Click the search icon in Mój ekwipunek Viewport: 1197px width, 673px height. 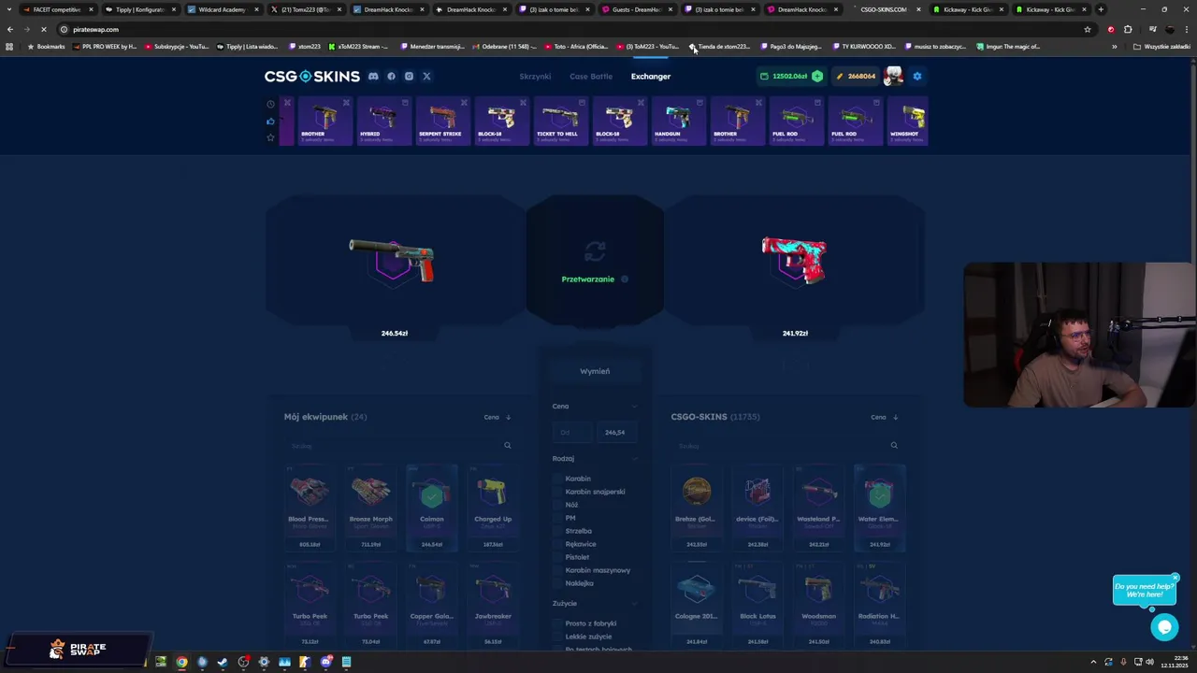pos(508,446)
